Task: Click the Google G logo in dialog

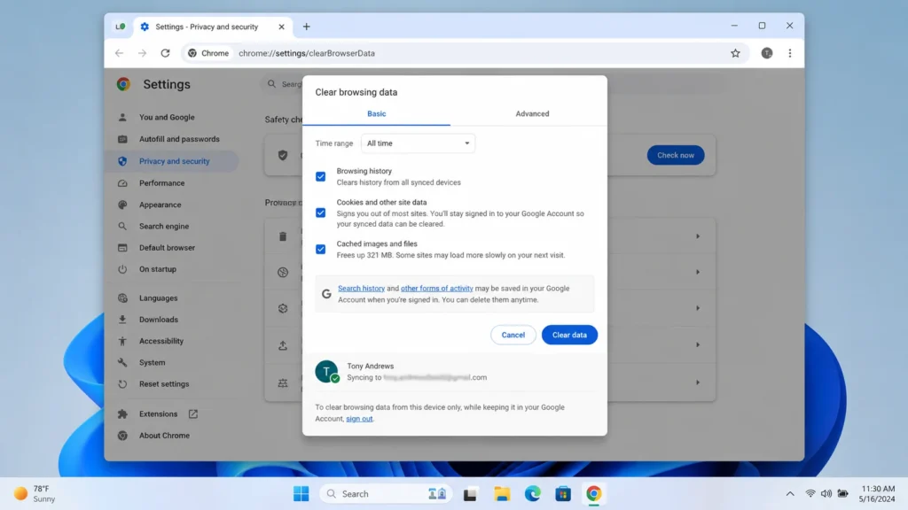Action: point(326,294)
